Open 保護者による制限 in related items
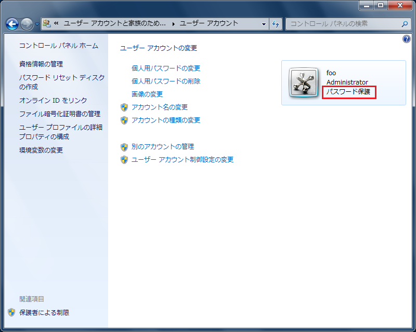Image resolution: width=416 pixels, height=332 pixels. [44, 312]
